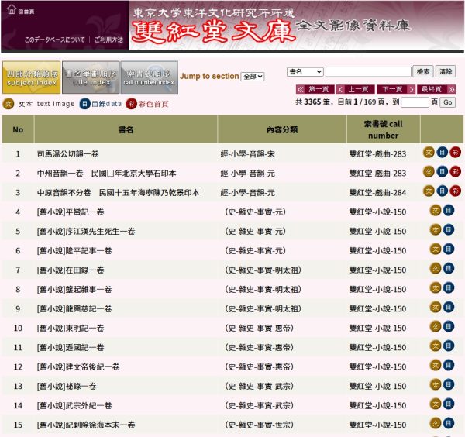465x437 pixels.
Task: Expand the Jump to section dropdown
Action: tap(253, 77)
